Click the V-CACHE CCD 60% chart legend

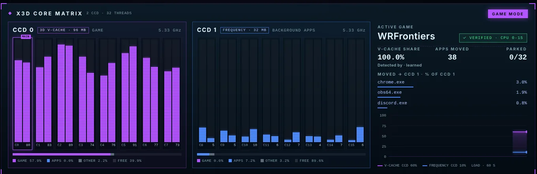pos(397,165)
